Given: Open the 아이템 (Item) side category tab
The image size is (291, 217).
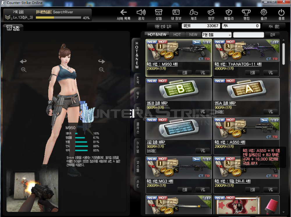Looking at the screenshot, I should pyautogui.click(x=138, y=147).
